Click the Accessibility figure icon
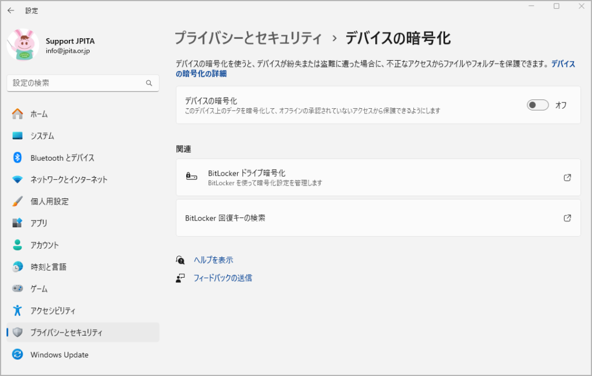 pyautogui.click(x=17, y=311)
